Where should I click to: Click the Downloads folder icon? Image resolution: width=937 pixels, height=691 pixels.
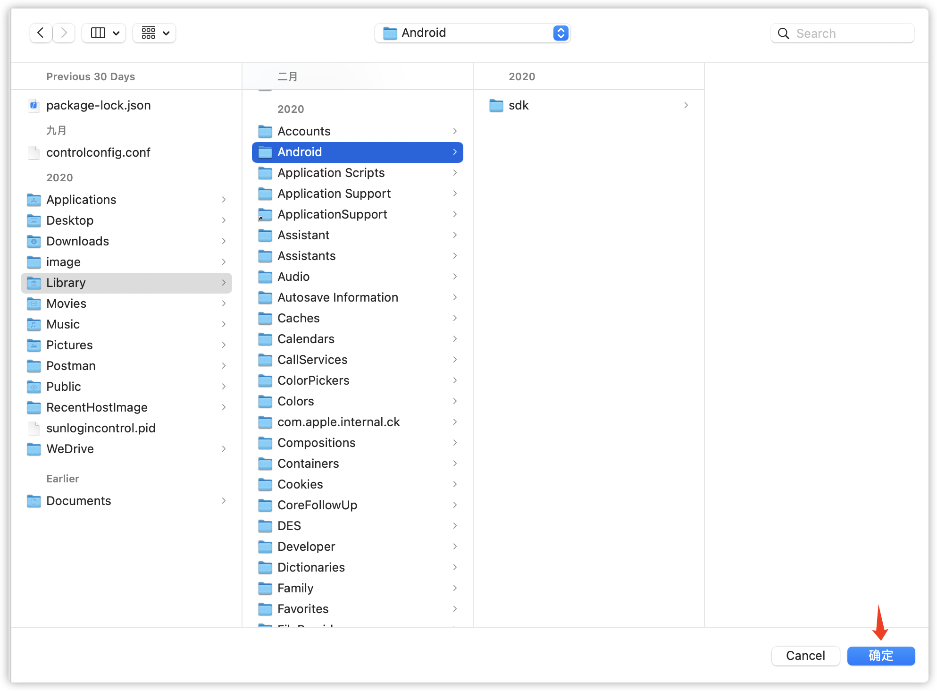pyautogui.click(x=33, y=241)
